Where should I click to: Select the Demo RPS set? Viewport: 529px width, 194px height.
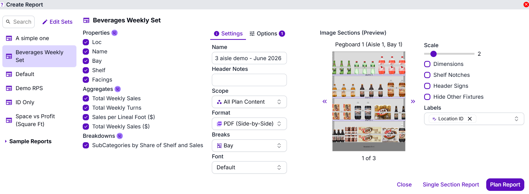click(x=39, y=88)
